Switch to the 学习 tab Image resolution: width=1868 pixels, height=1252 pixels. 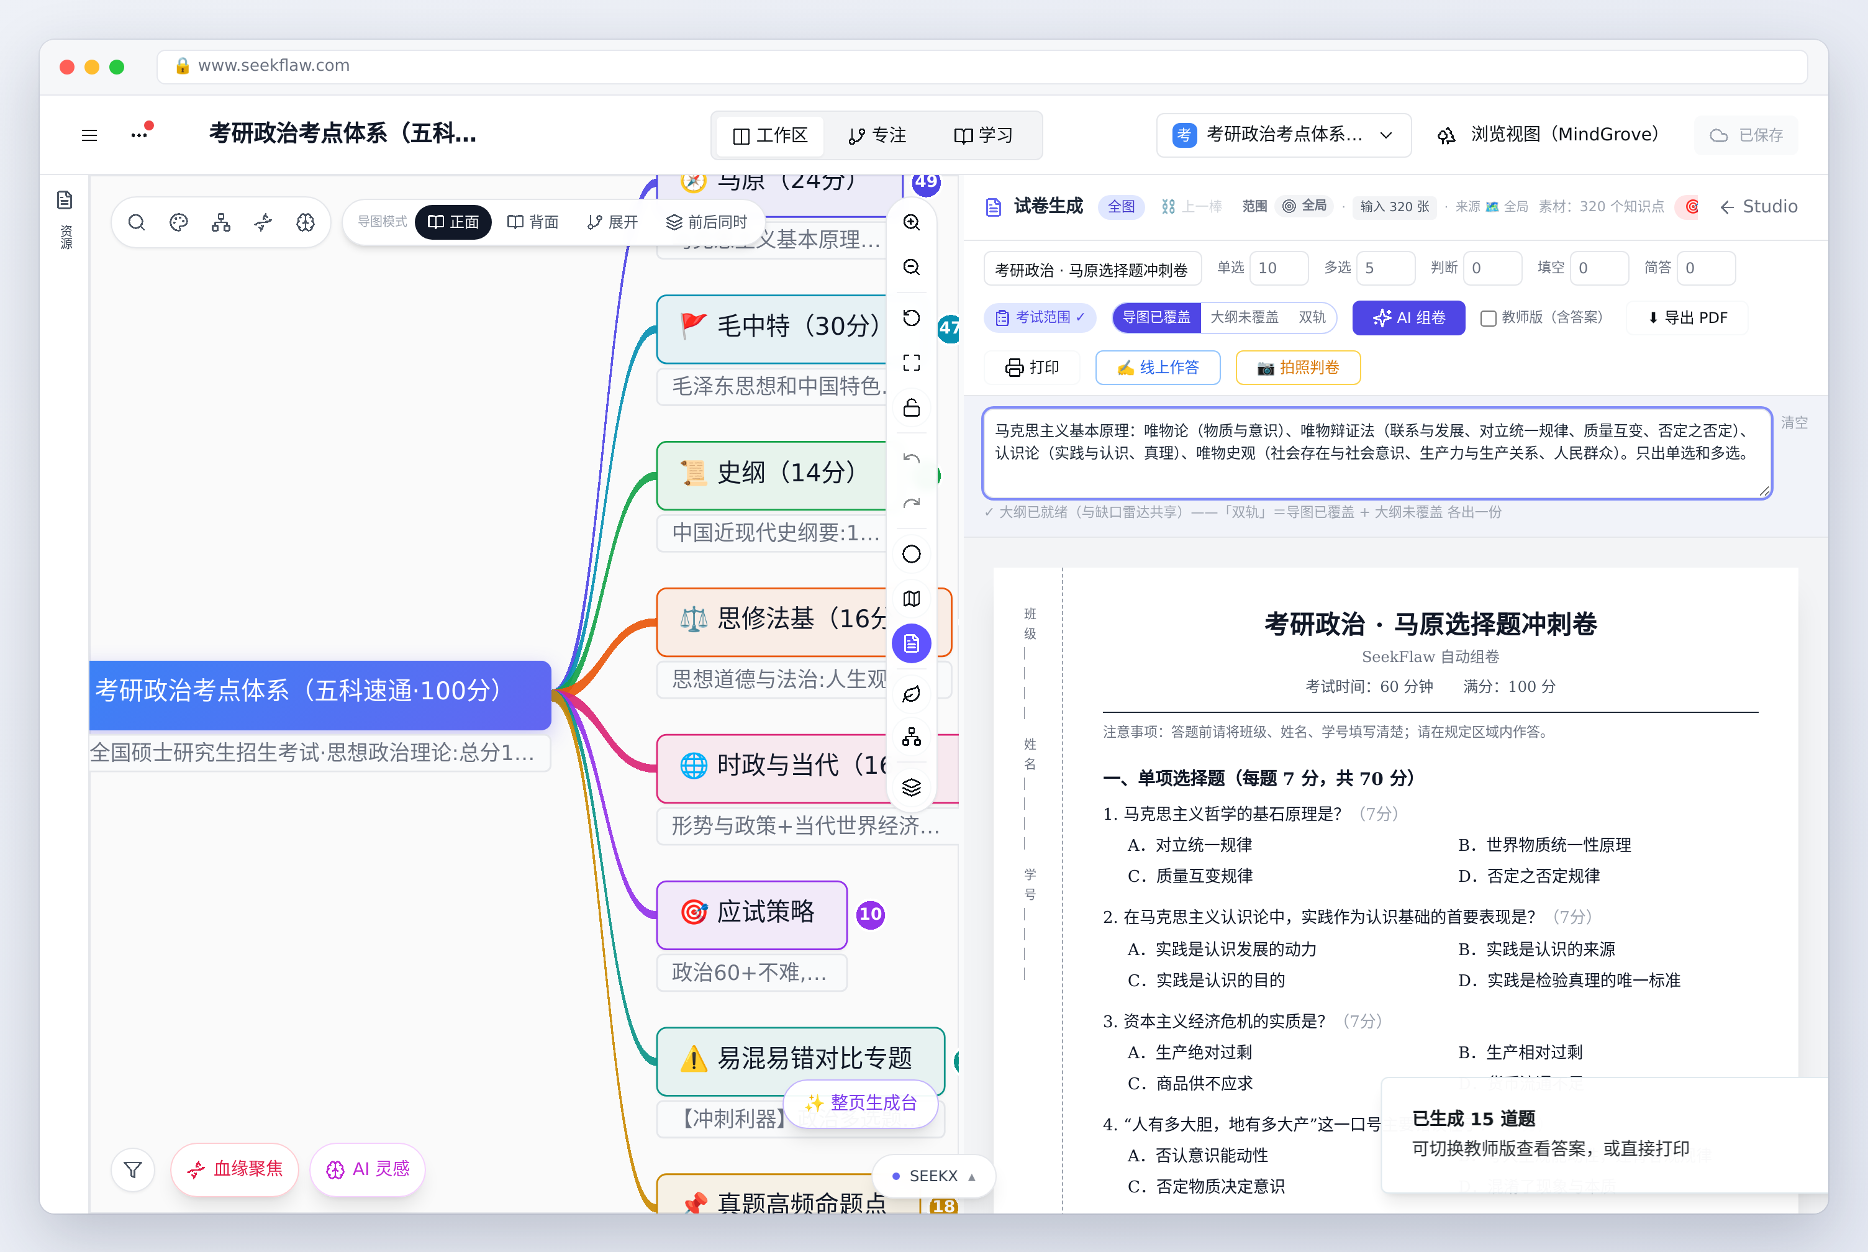point(982,135)
